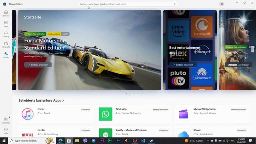256x144 pixels.
Task: Click Kostenlos button for iCloud
Action: (242, 130)
